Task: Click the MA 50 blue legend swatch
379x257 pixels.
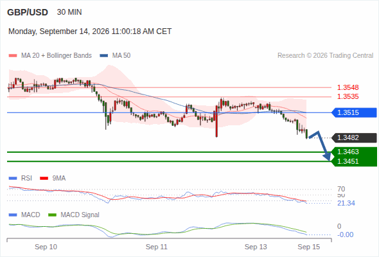Action: 104,56
